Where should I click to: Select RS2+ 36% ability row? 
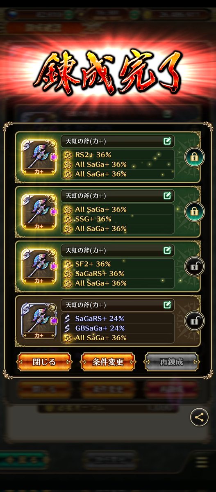[118, 155]
